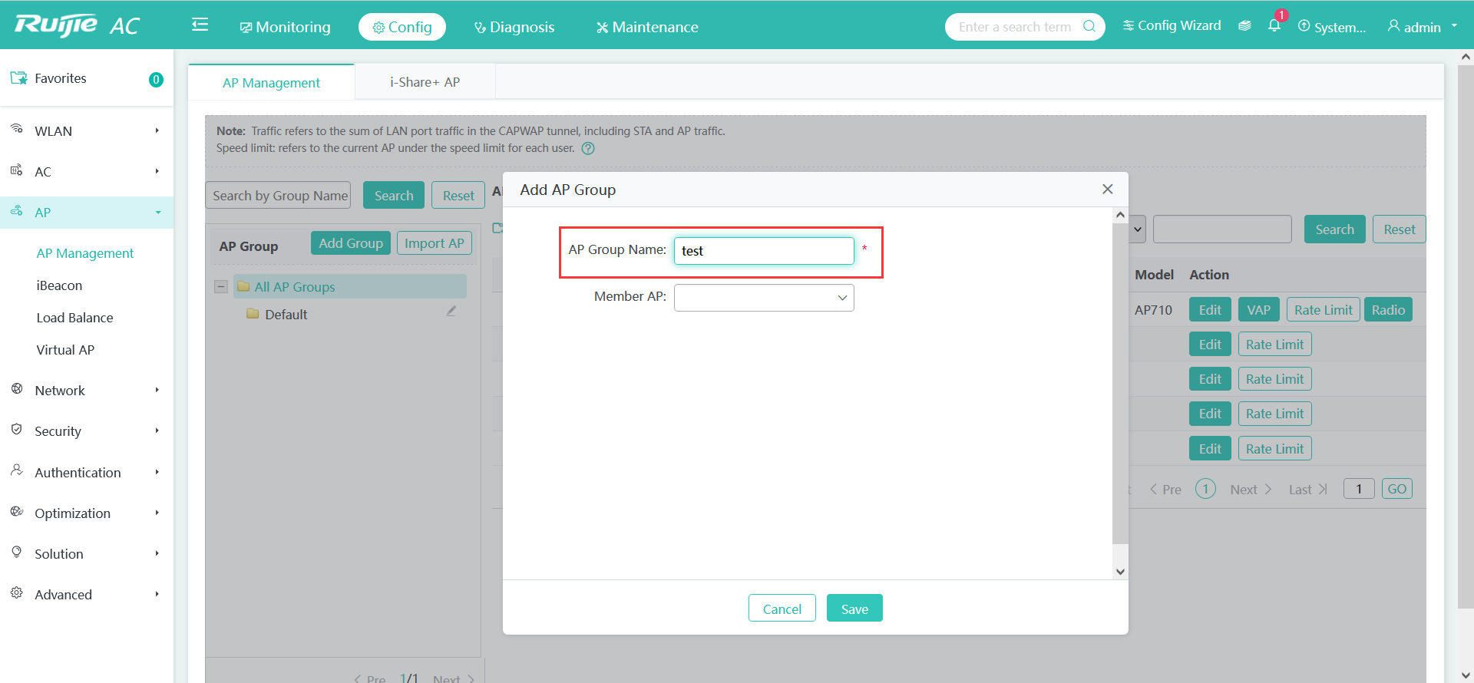
Task: Click the stacked layers icon in header
Action: pos(1244,26)
